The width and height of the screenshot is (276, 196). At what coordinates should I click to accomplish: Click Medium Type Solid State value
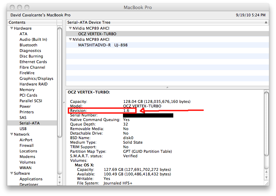pos(133,142)
